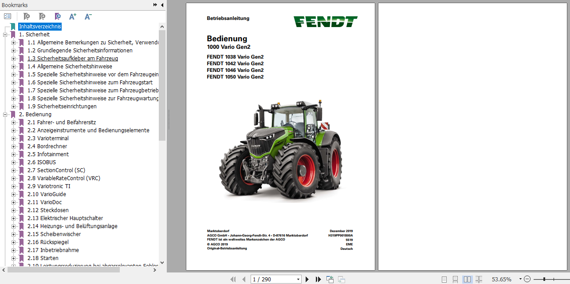Viewport: 570px width, 284px height.
Task: Open bookmark 2.14 Heizungs- und Belüftungsanlage
Action: click(72, 226)
